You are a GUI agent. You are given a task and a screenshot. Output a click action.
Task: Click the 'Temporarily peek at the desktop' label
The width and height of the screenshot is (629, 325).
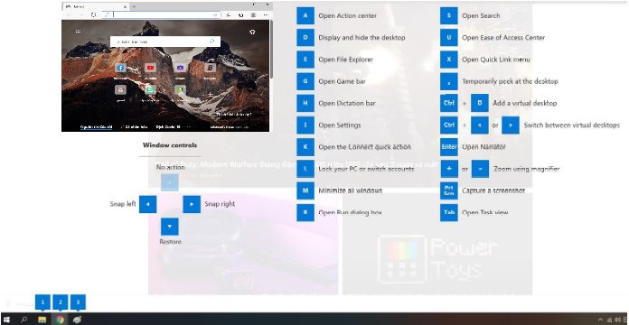point(510,81)
